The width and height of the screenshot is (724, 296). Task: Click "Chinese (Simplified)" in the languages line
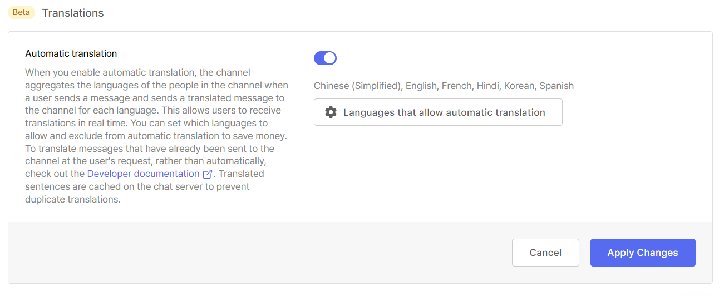click(x=357, y=86)
